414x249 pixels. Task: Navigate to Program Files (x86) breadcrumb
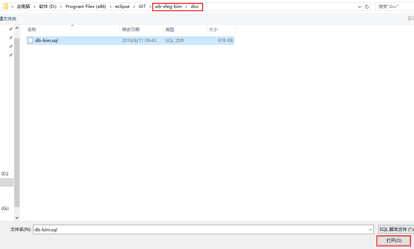pyautogui.click(x=86, y=7)
